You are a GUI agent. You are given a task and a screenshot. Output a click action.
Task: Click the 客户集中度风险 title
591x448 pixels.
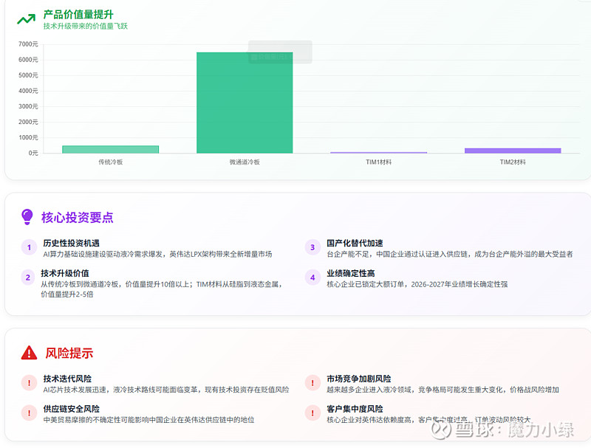(355, 409)
